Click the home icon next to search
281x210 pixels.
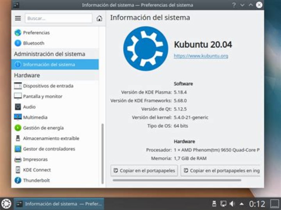coord(99,18)
